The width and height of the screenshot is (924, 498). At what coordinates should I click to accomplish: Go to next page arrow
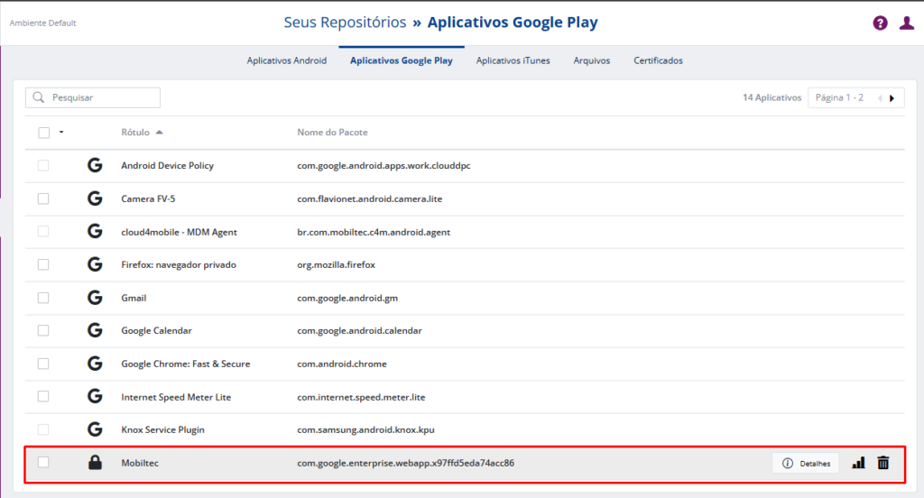click(892, 98)
